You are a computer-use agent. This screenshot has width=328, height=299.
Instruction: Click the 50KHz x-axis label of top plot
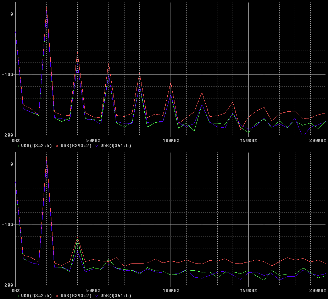(x=93, y=140)
